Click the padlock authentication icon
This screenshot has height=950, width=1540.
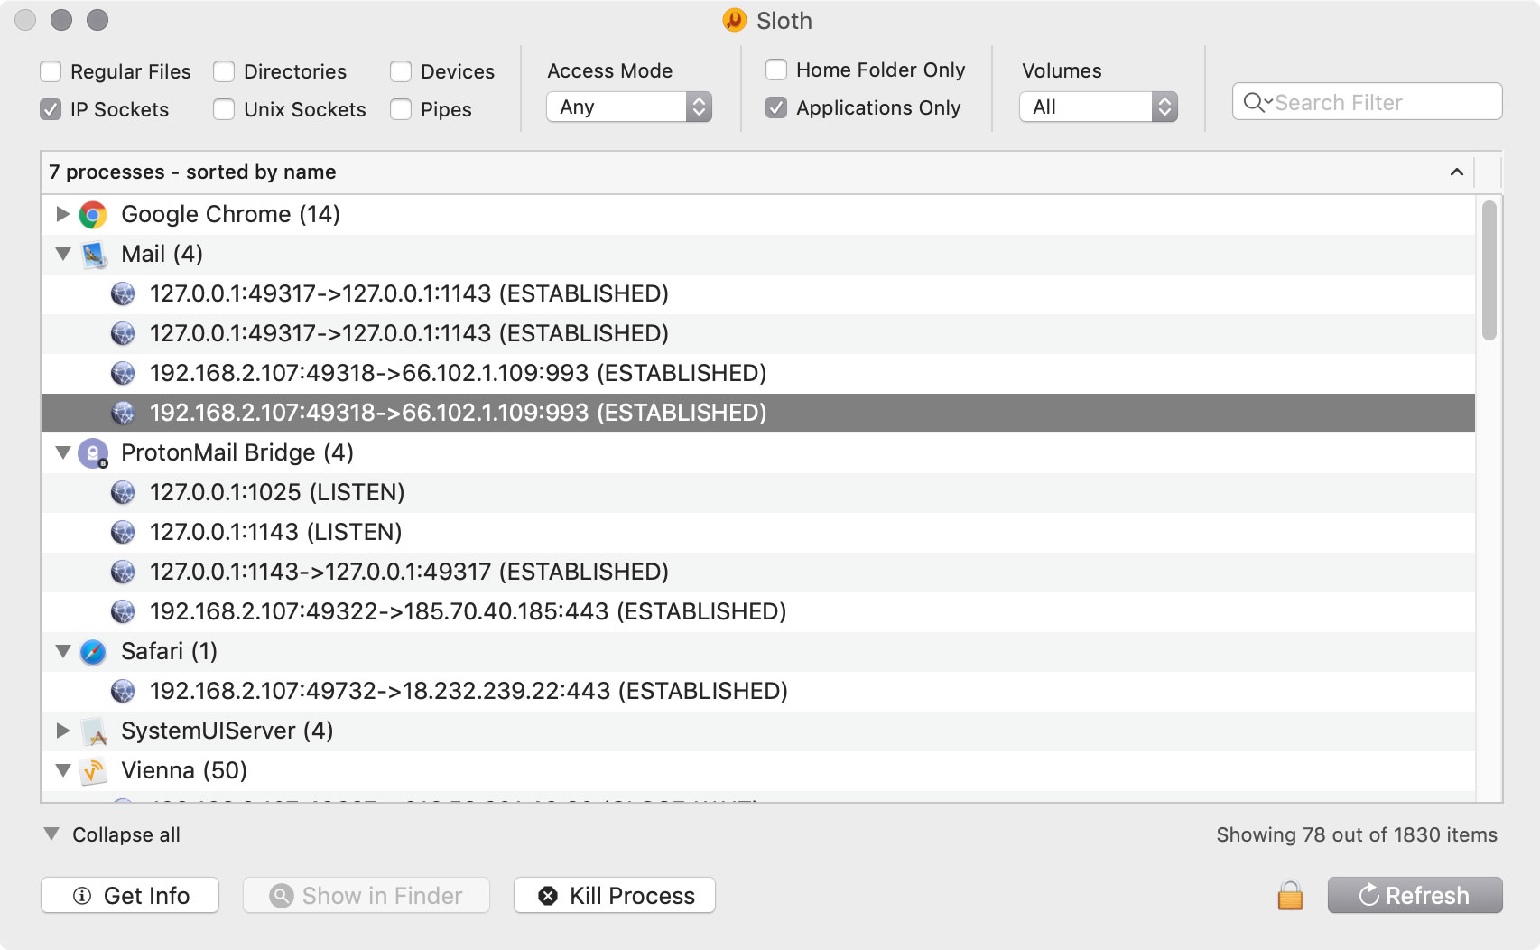click(1290, 895)
